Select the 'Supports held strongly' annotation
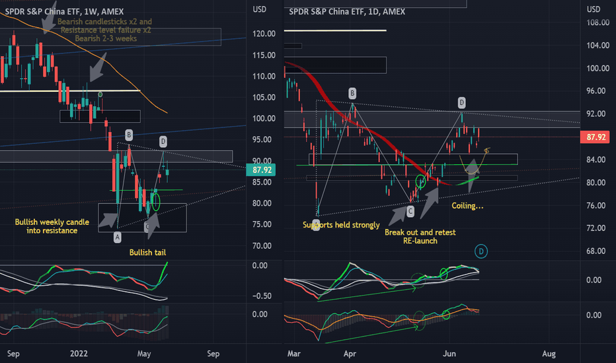 point(341,225)
